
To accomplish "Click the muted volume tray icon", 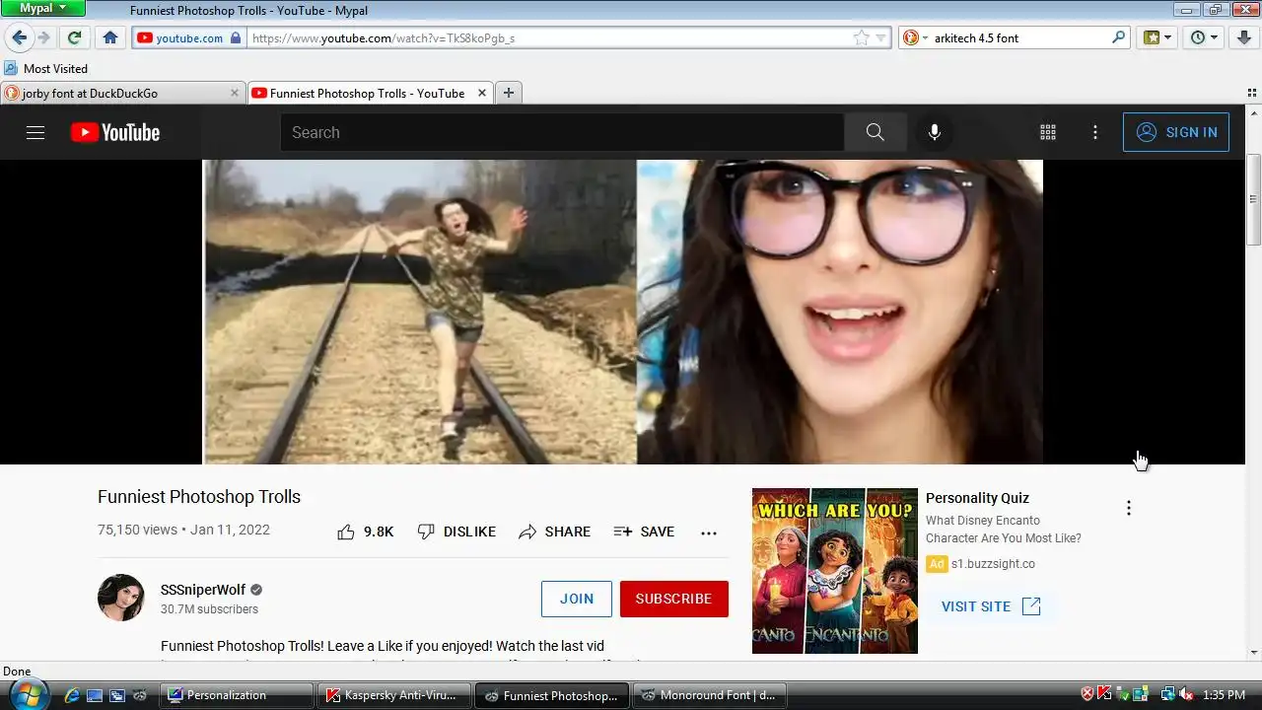I will pyautogui.click(x=1186, y=694).
